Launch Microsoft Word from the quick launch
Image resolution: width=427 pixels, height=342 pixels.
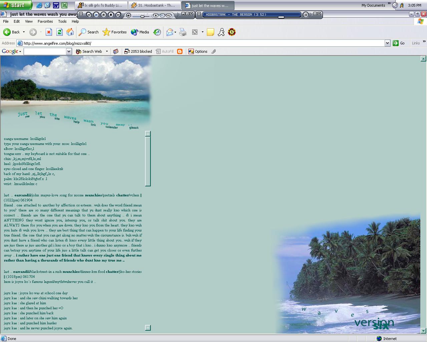tap(56, 5)
